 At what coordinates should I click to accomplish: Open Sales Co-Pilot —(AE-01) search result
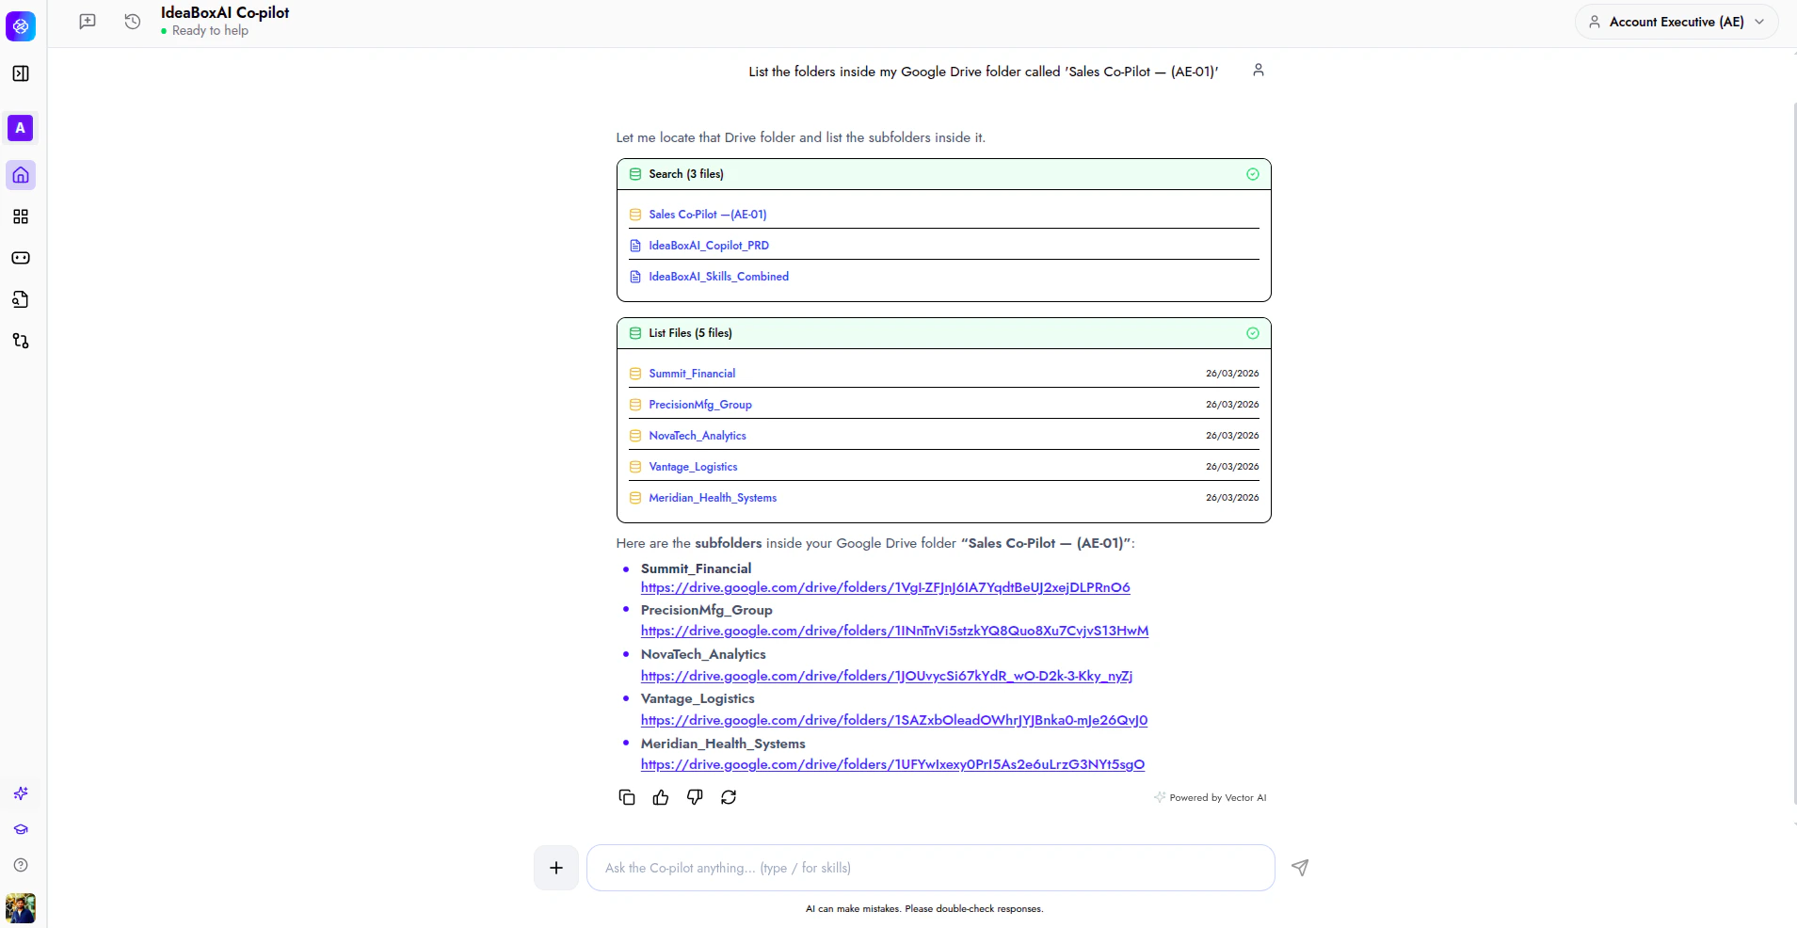click(708, 215)
